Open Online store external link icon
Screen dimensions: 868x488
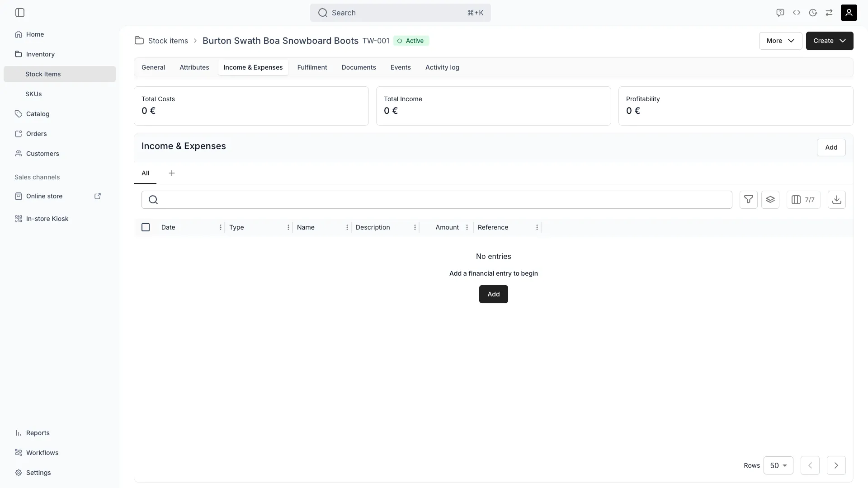(x=98, y=196)
